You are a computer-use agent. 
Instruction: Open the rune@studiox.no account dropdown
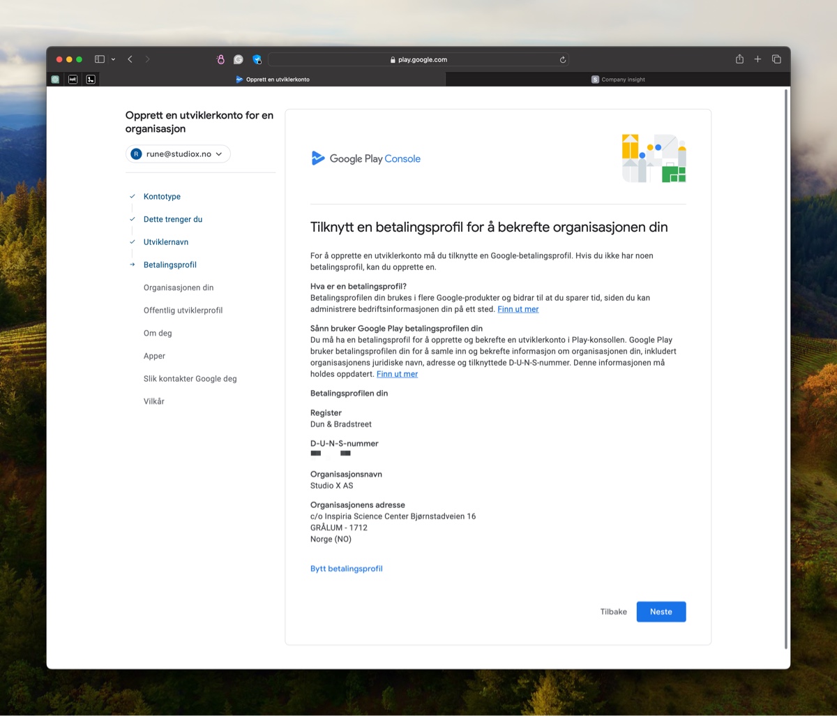(x=178, y=154)
